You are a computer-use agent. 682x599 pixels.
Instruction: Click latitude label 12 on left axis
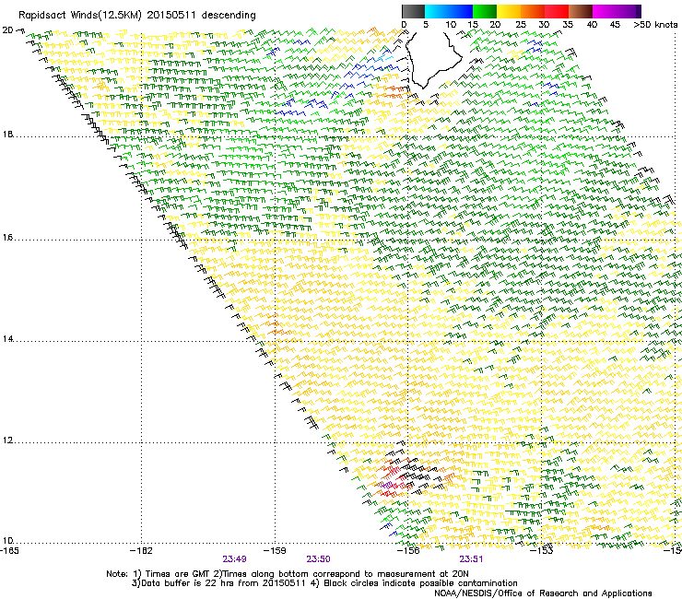[x=7, y=440]
